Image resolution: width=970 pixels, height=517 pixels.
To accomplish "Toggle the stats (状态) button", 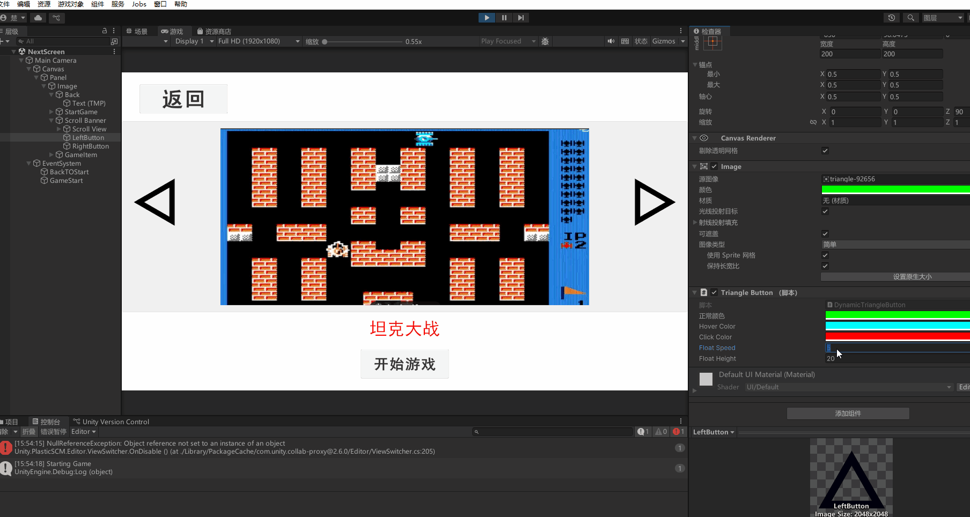I will pyautogui.click(x=641, y=41).
